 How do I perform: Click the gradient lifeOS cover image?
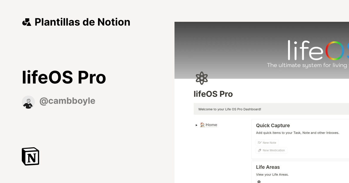pyautogui.click(x=262, y=49)
